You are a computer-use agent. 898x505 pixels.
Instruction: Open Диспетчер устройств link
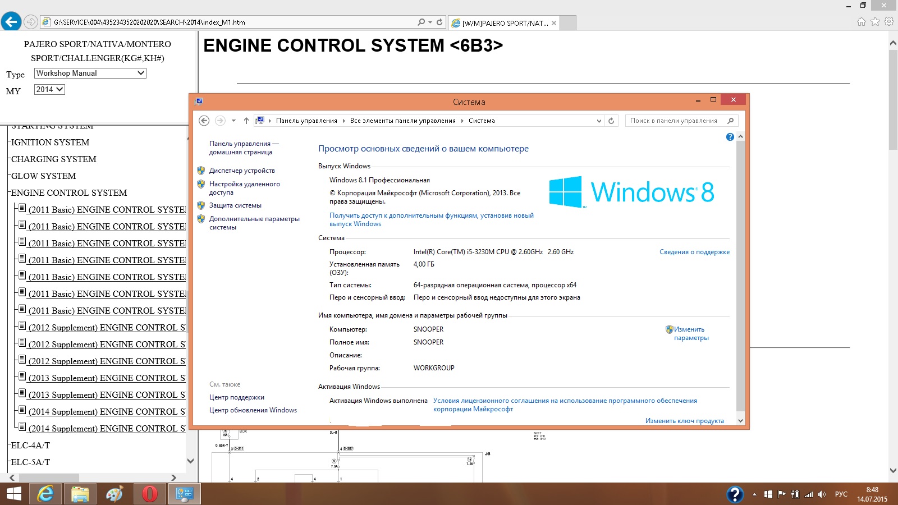click(x=242, y=171)
